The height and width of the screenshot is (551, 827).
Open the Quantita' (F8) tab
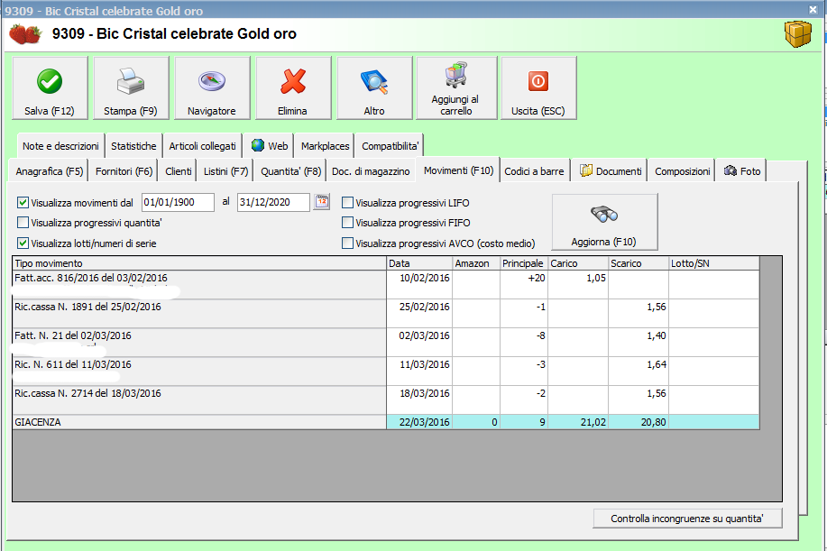pos(290,171)
